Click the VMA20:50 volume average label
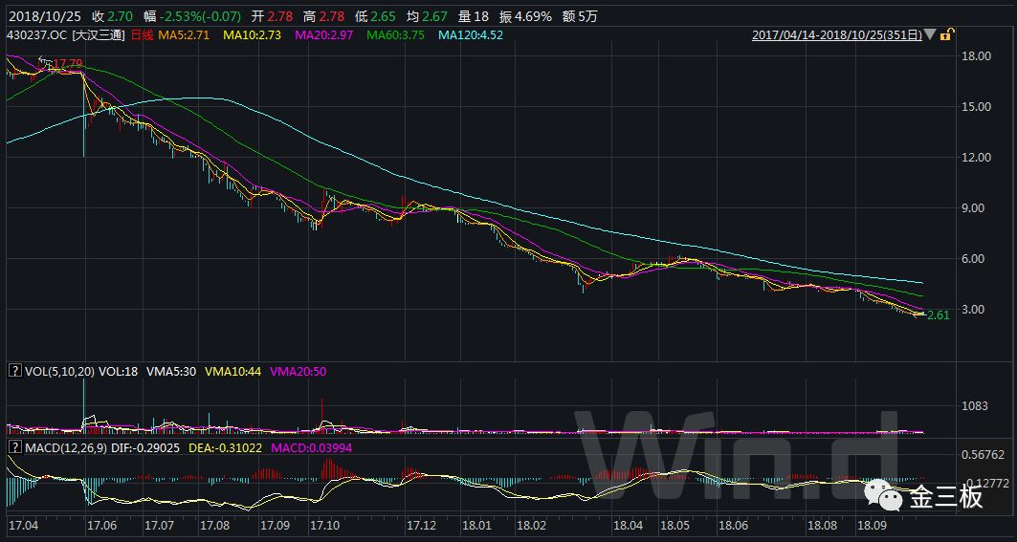 tap(298, 370)
